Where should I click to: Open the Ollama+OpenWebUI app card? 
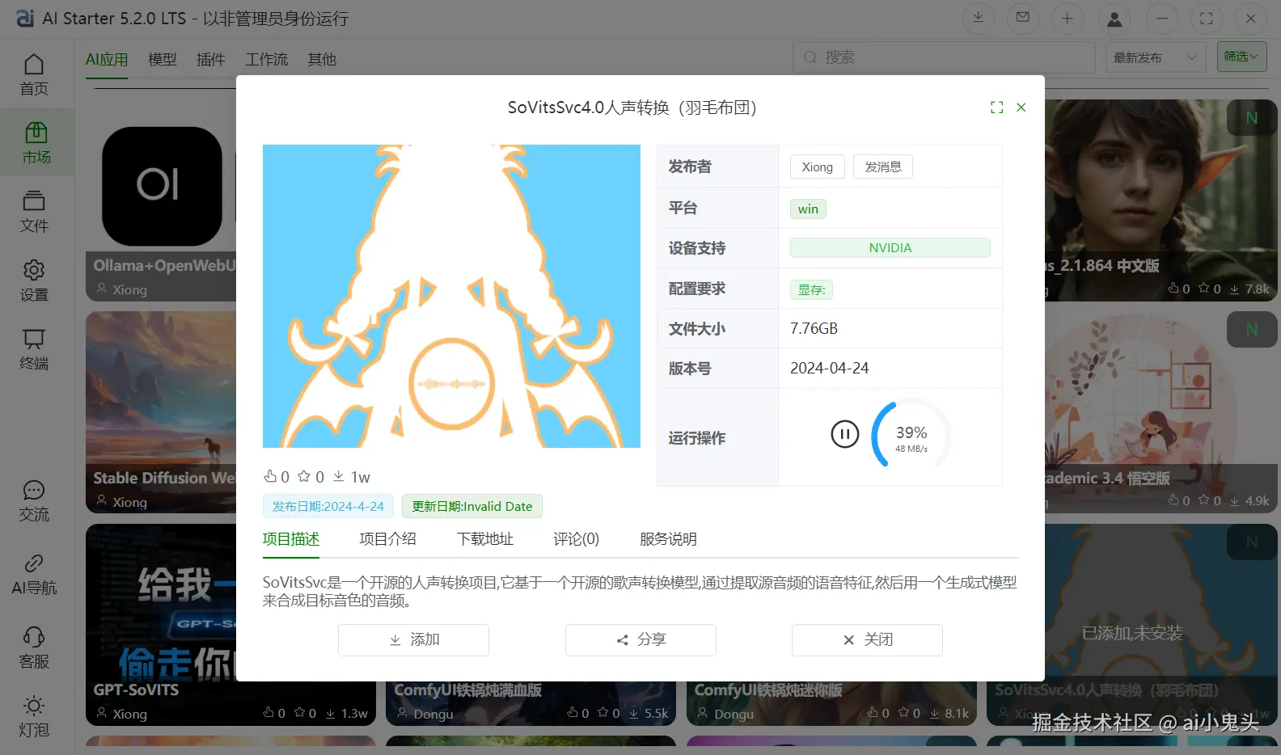(161, 200)
